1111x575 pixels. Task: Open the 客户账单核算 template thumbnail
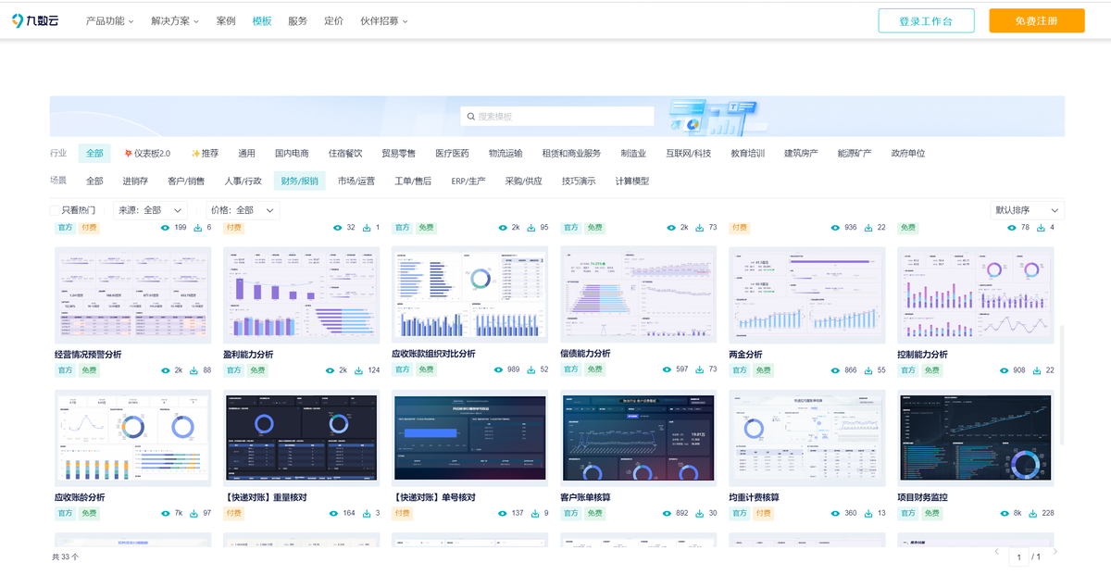638,437
